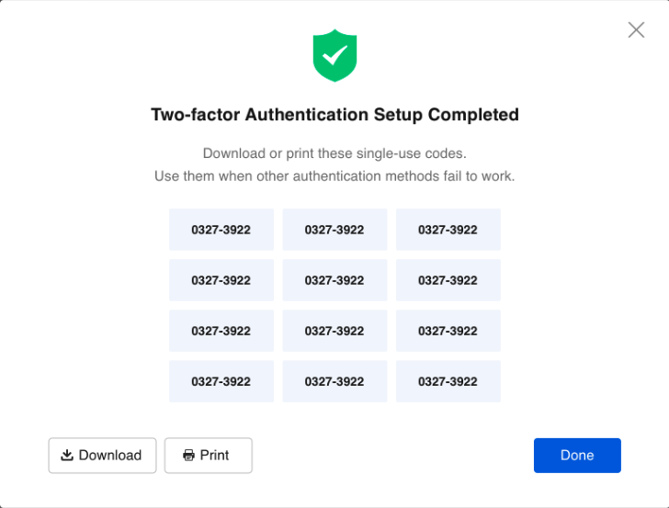This screenshot has width=669, height=508.
Task: Select the middle code in the third row
Action: 334,331
